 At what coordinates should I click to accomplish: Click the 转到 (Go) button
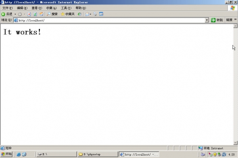point(217,20)
